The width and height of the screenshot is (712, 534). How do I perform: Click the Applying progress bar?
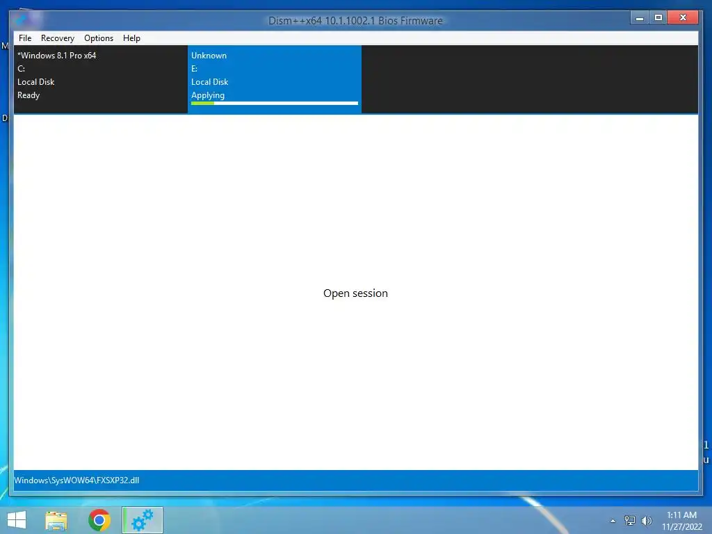point(275,104)
